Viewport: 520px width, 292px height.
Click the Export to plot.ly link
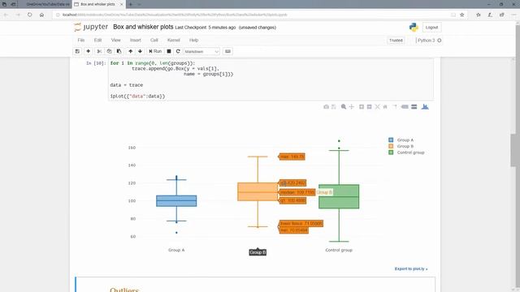point(411,268)
